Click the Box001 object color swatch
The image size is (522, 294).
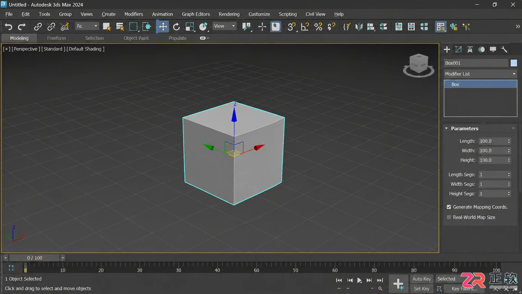[x=514, y=63]
